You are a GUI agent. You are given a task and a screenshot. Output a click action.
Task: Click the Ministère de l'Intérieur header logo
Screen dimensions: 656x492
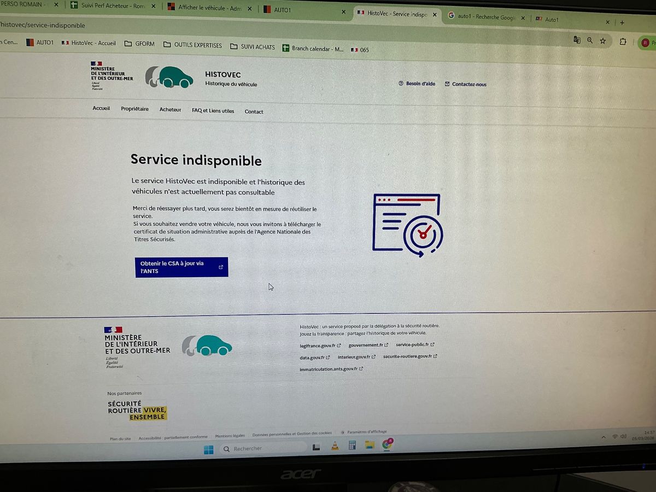112,75
